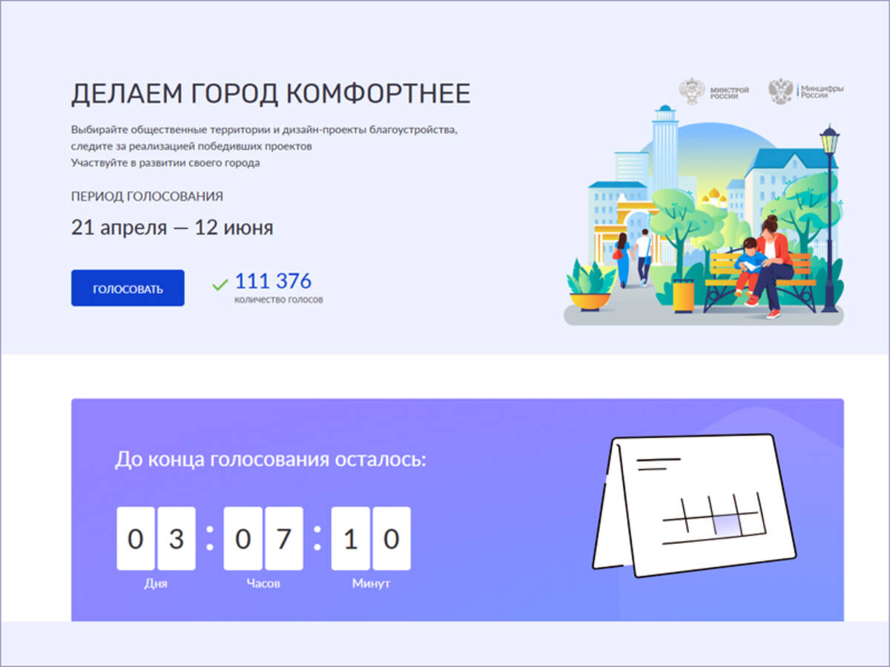Click the minutes counter digit 1

coord(350,539)
